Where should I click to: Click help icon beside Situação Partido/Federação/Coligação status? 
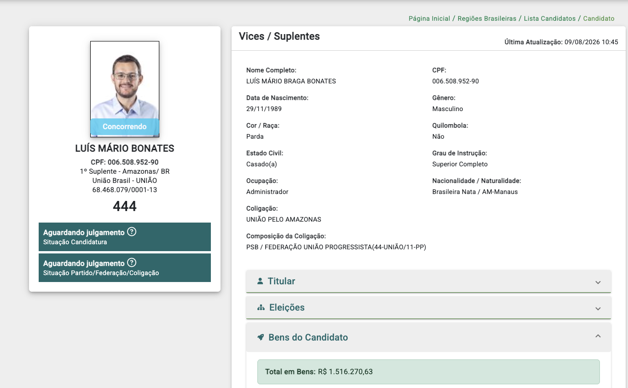pyautogui.click(x=132, y=263)
